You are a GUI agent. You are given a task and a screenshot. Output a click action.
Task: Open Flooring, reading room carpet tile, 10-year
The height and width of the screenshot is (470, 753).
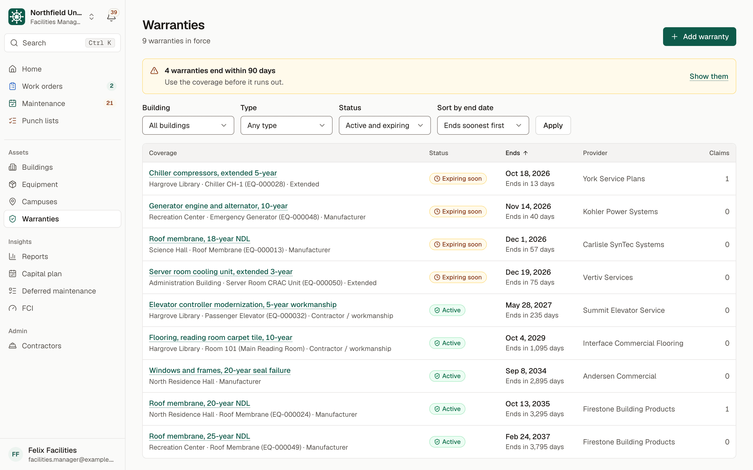pyautogui.click(x=221, y=338)
